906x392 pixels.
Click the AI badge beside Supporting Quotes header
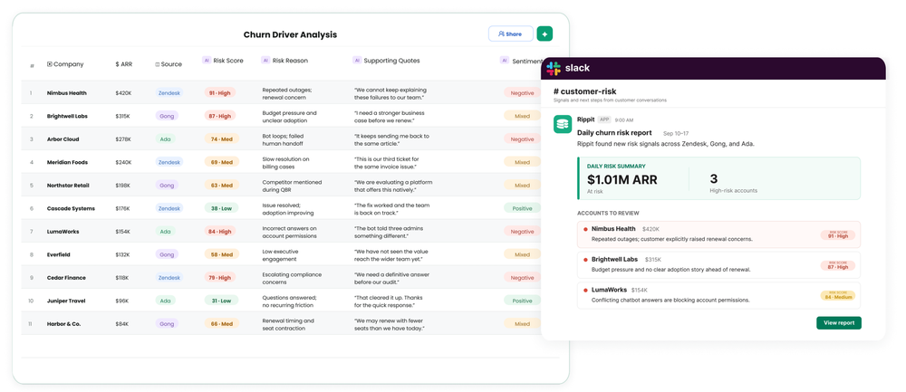[x=356, y=60]
